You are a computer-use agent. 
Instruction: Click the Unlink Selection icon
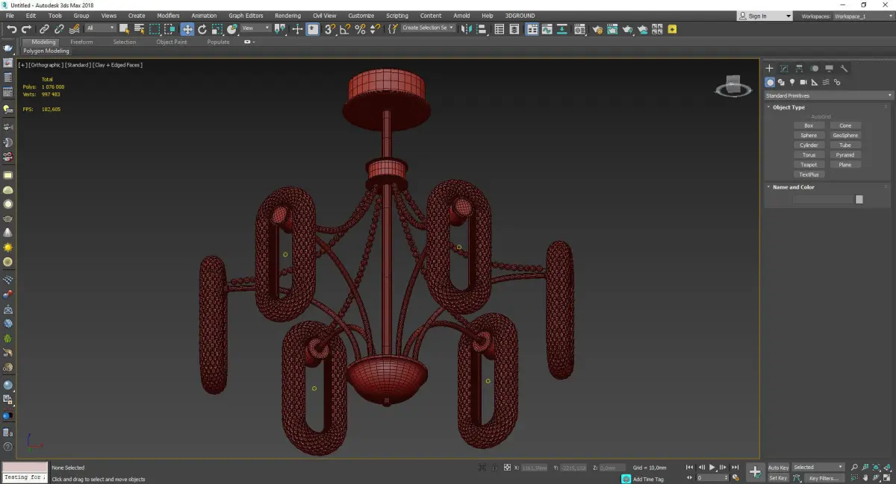[59, 29]
